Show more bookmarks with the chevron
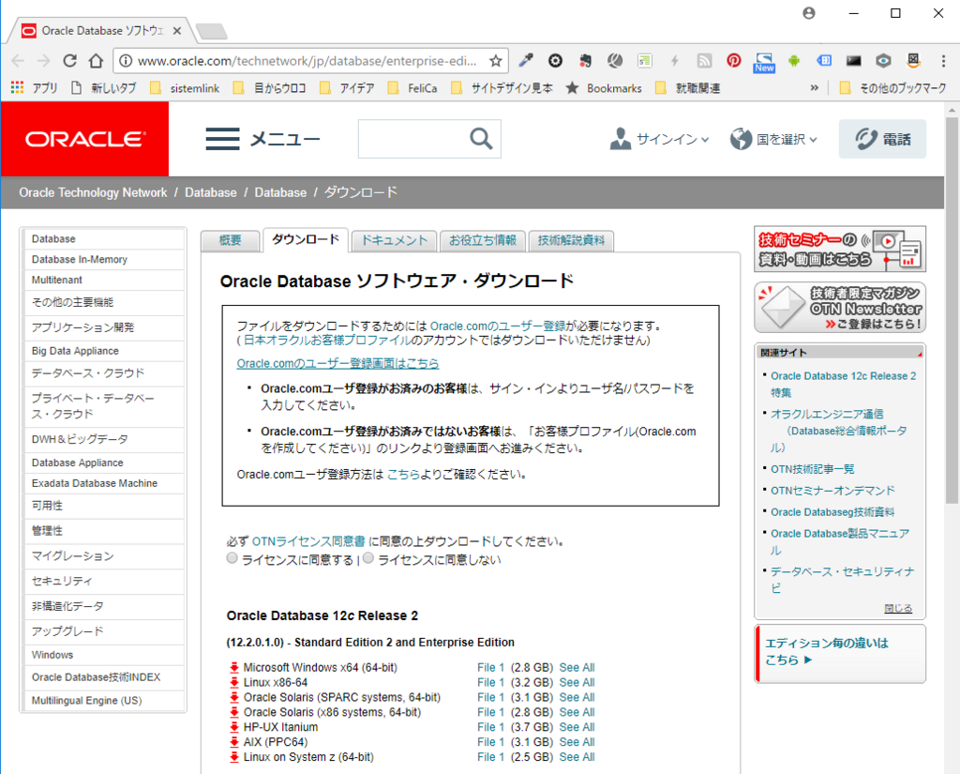 (x=815, y=87)
